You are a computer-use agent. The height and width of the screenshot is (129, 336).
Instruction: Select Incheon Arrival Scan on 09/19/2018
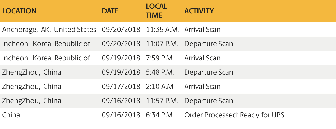tap(202, 58)
